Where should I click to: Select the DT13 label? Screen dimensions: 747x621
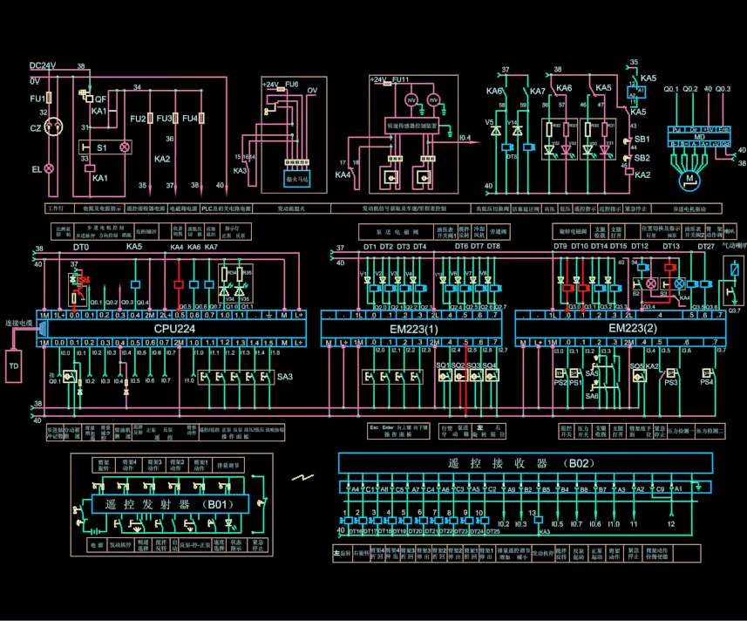pyautogui.click(x=671, y=246)
